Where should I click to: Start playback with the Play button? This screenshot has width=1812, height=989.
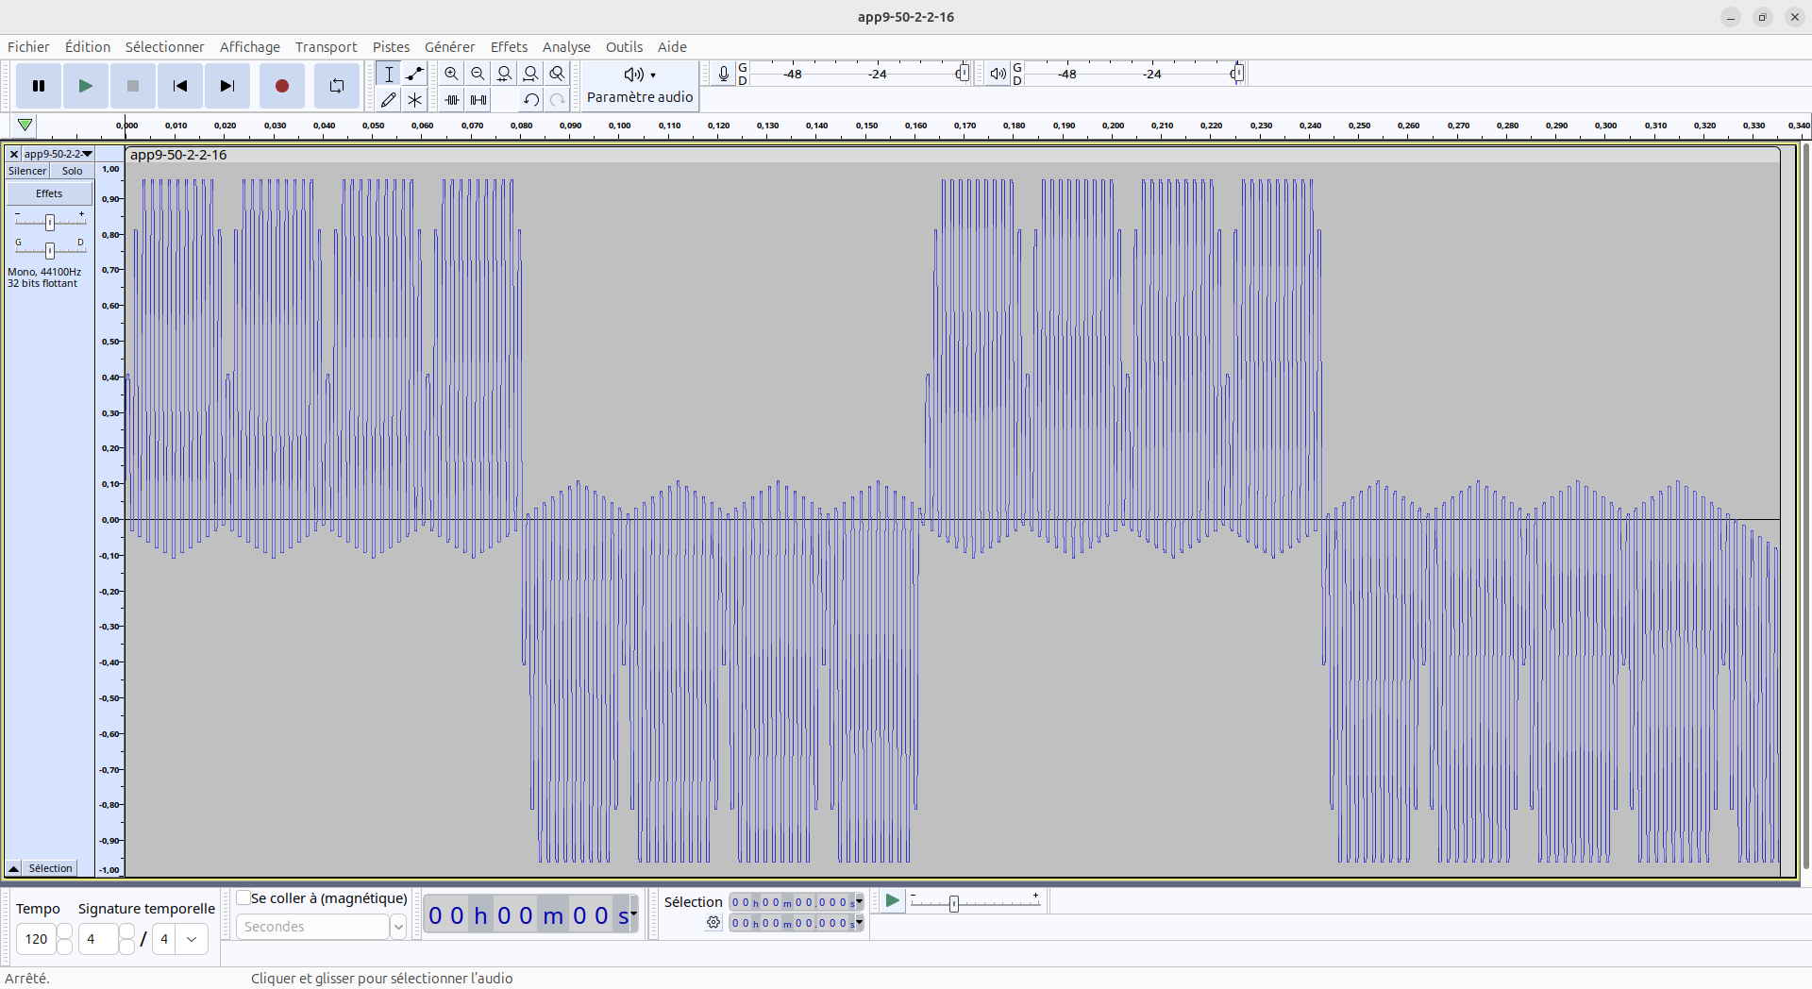(x=85, y=86)
